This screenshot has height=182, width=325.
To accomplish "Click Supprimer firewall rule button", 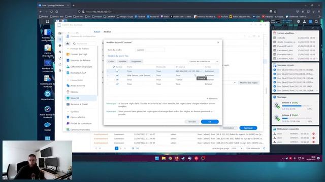I will [x=136, y=61].
